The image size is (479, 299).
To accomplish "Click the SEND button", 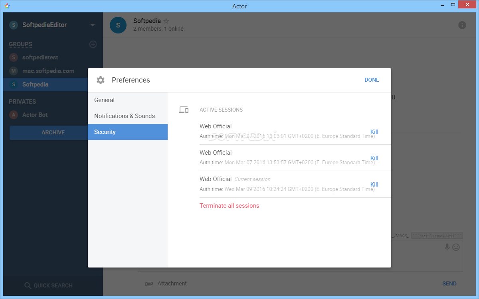I will click(449, 283).
